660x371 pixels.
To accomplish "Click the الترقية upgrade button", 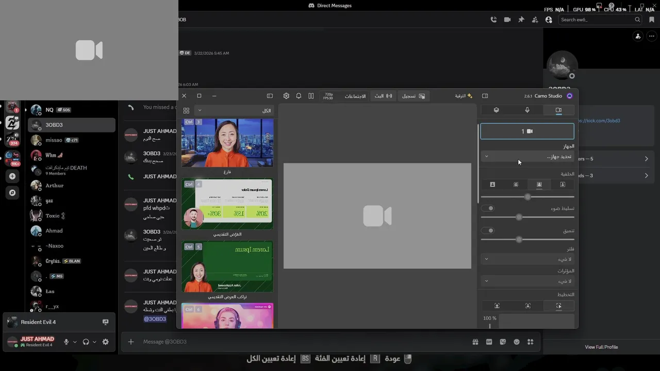I will (464, 96).
